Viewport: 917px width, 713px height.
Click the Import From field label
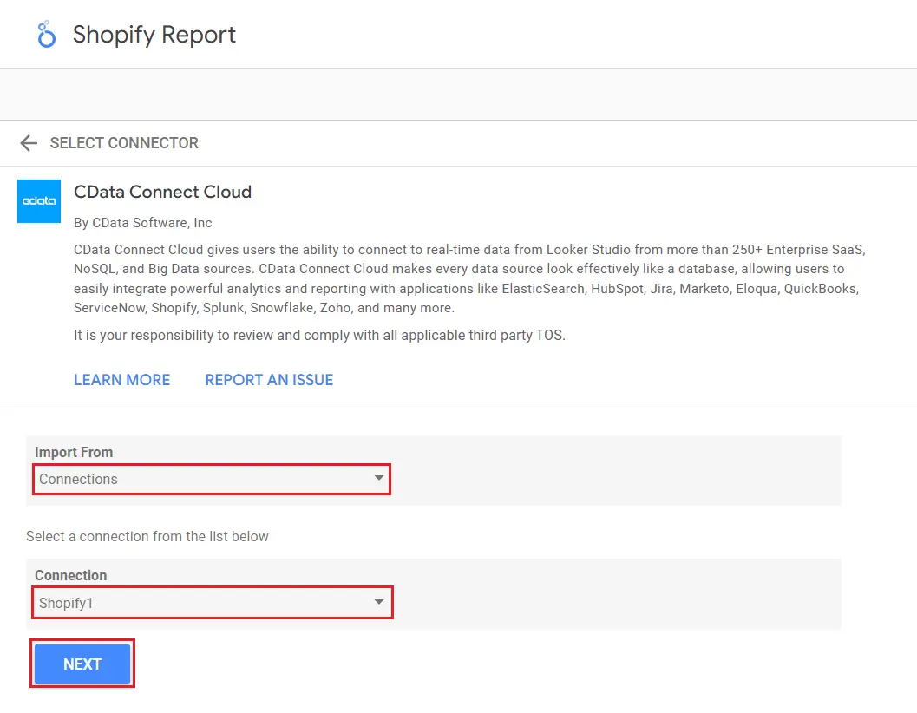coord(73,452)
